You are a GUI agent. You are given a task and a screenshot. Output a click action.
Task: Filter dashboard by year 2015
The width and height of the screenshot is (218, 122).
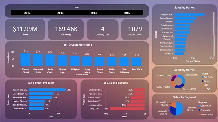pyautogui.click(x=127, y=13)
